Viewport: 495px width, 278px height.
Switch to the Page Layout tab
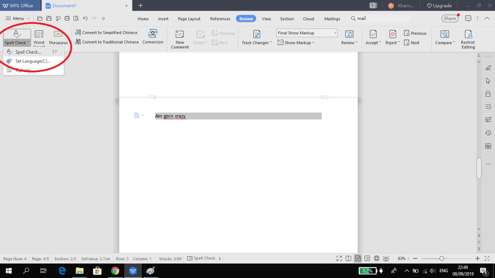[x=189, y=19]
